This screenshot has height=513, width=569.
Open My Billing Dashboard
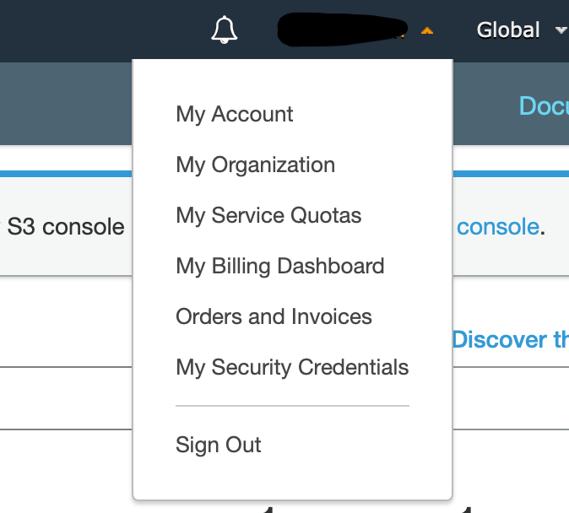tap(279, 266)
